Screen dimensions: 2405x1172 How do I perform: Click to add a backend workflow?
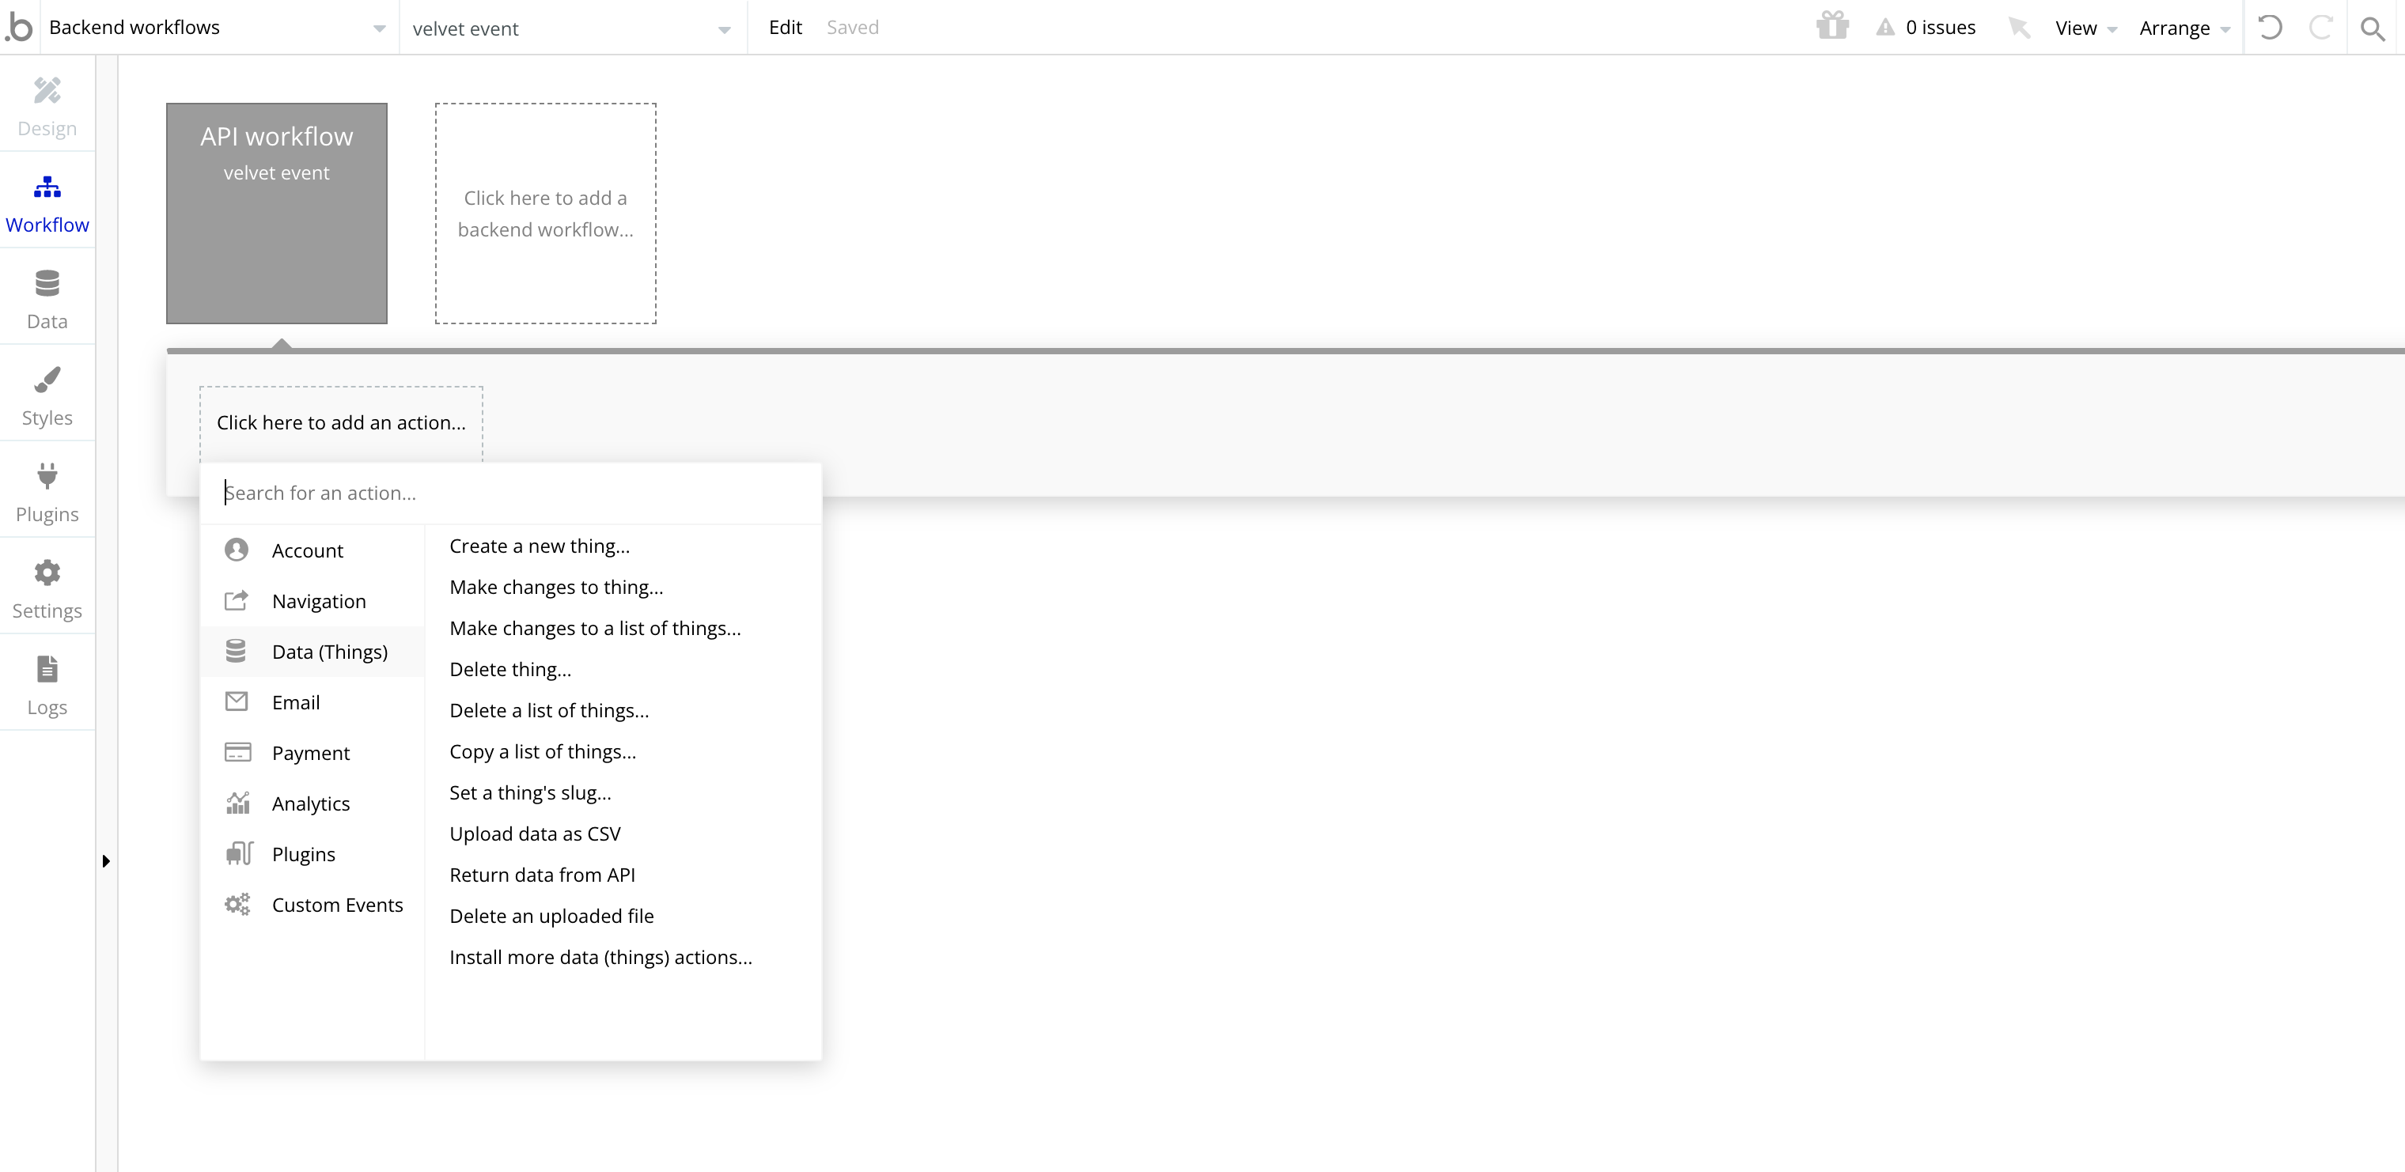pyautogui.click(x=545, y=214)
